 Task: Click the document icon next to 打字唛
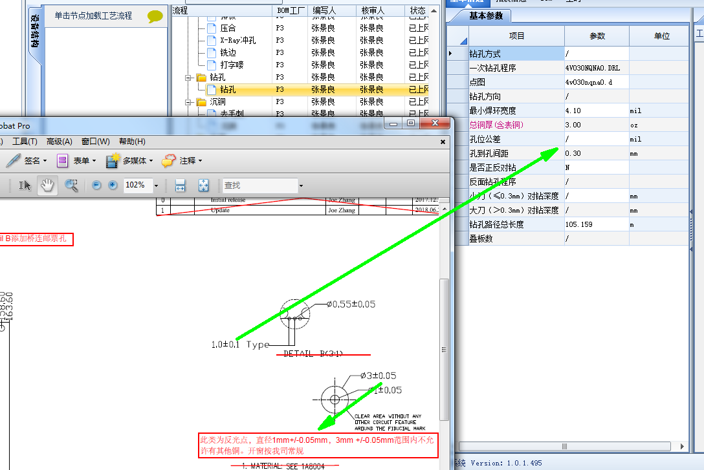[212, 65]
